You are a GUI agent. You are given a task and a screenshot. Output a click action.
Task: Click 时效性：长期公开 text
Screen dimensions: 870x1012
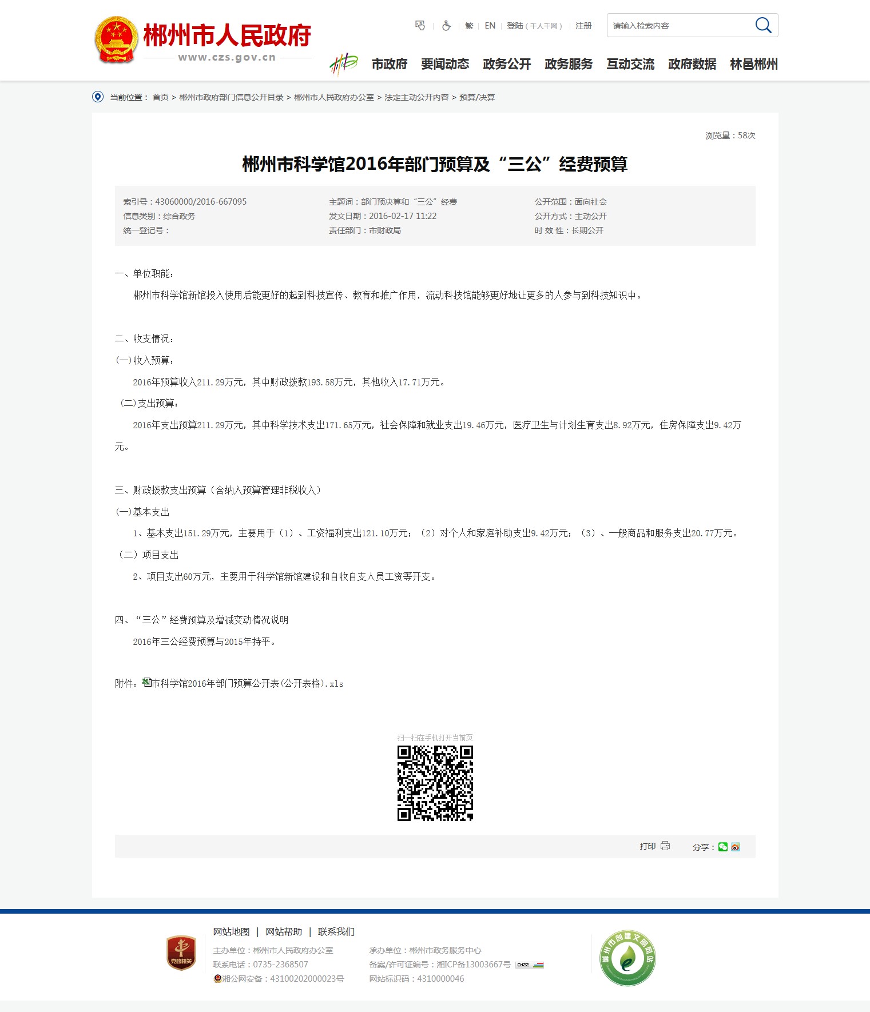[x=569, y=230]
